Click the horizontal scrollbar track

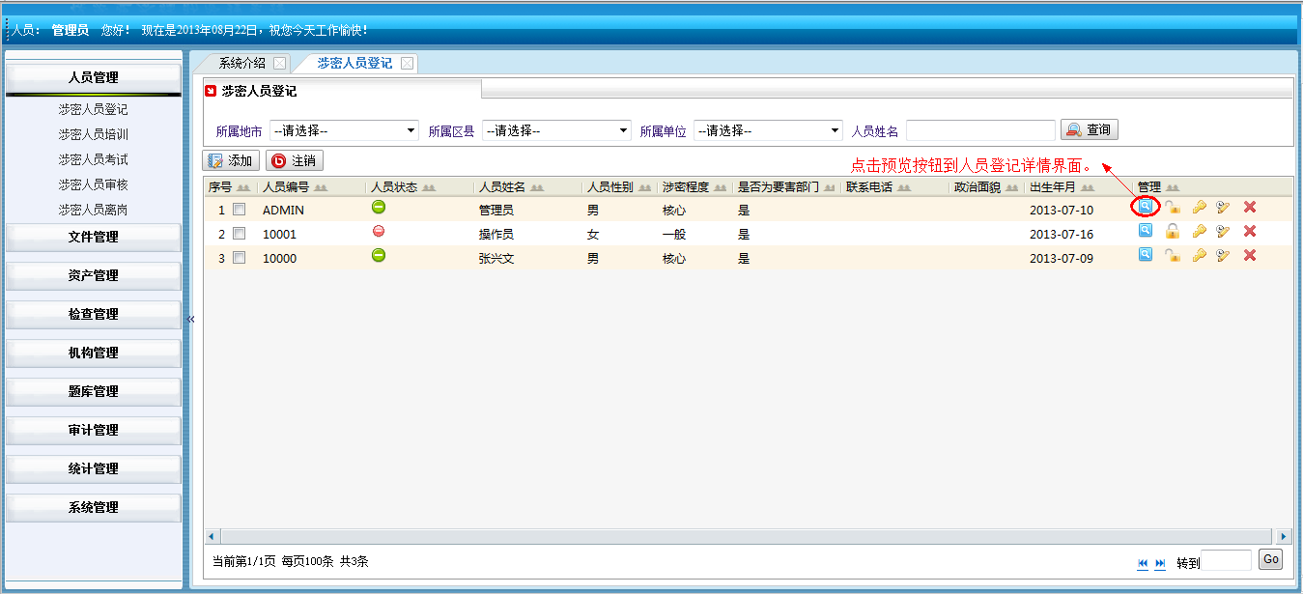[x=748, y=536]
